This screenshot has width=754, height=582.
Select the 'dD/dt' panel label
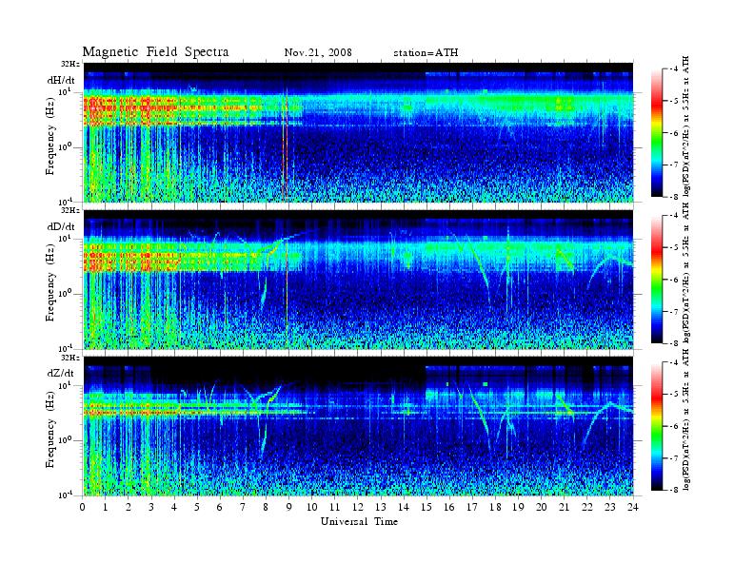click(x=61, y=226)
